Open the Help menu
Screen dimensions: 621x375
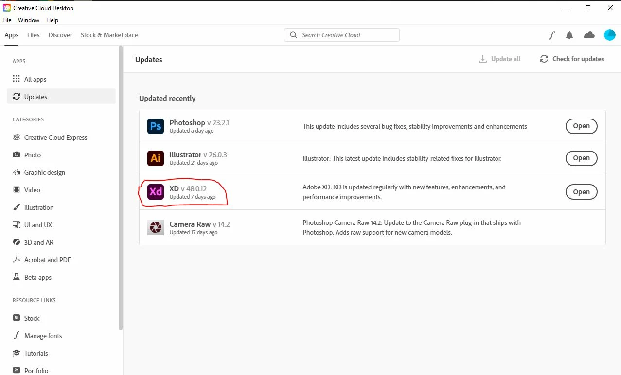(x=52, y=20)
